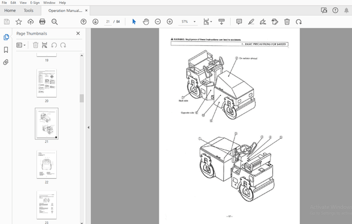Rotate thumbnails counterclockwise
352x224 pixels.
[x=54, y=45]
